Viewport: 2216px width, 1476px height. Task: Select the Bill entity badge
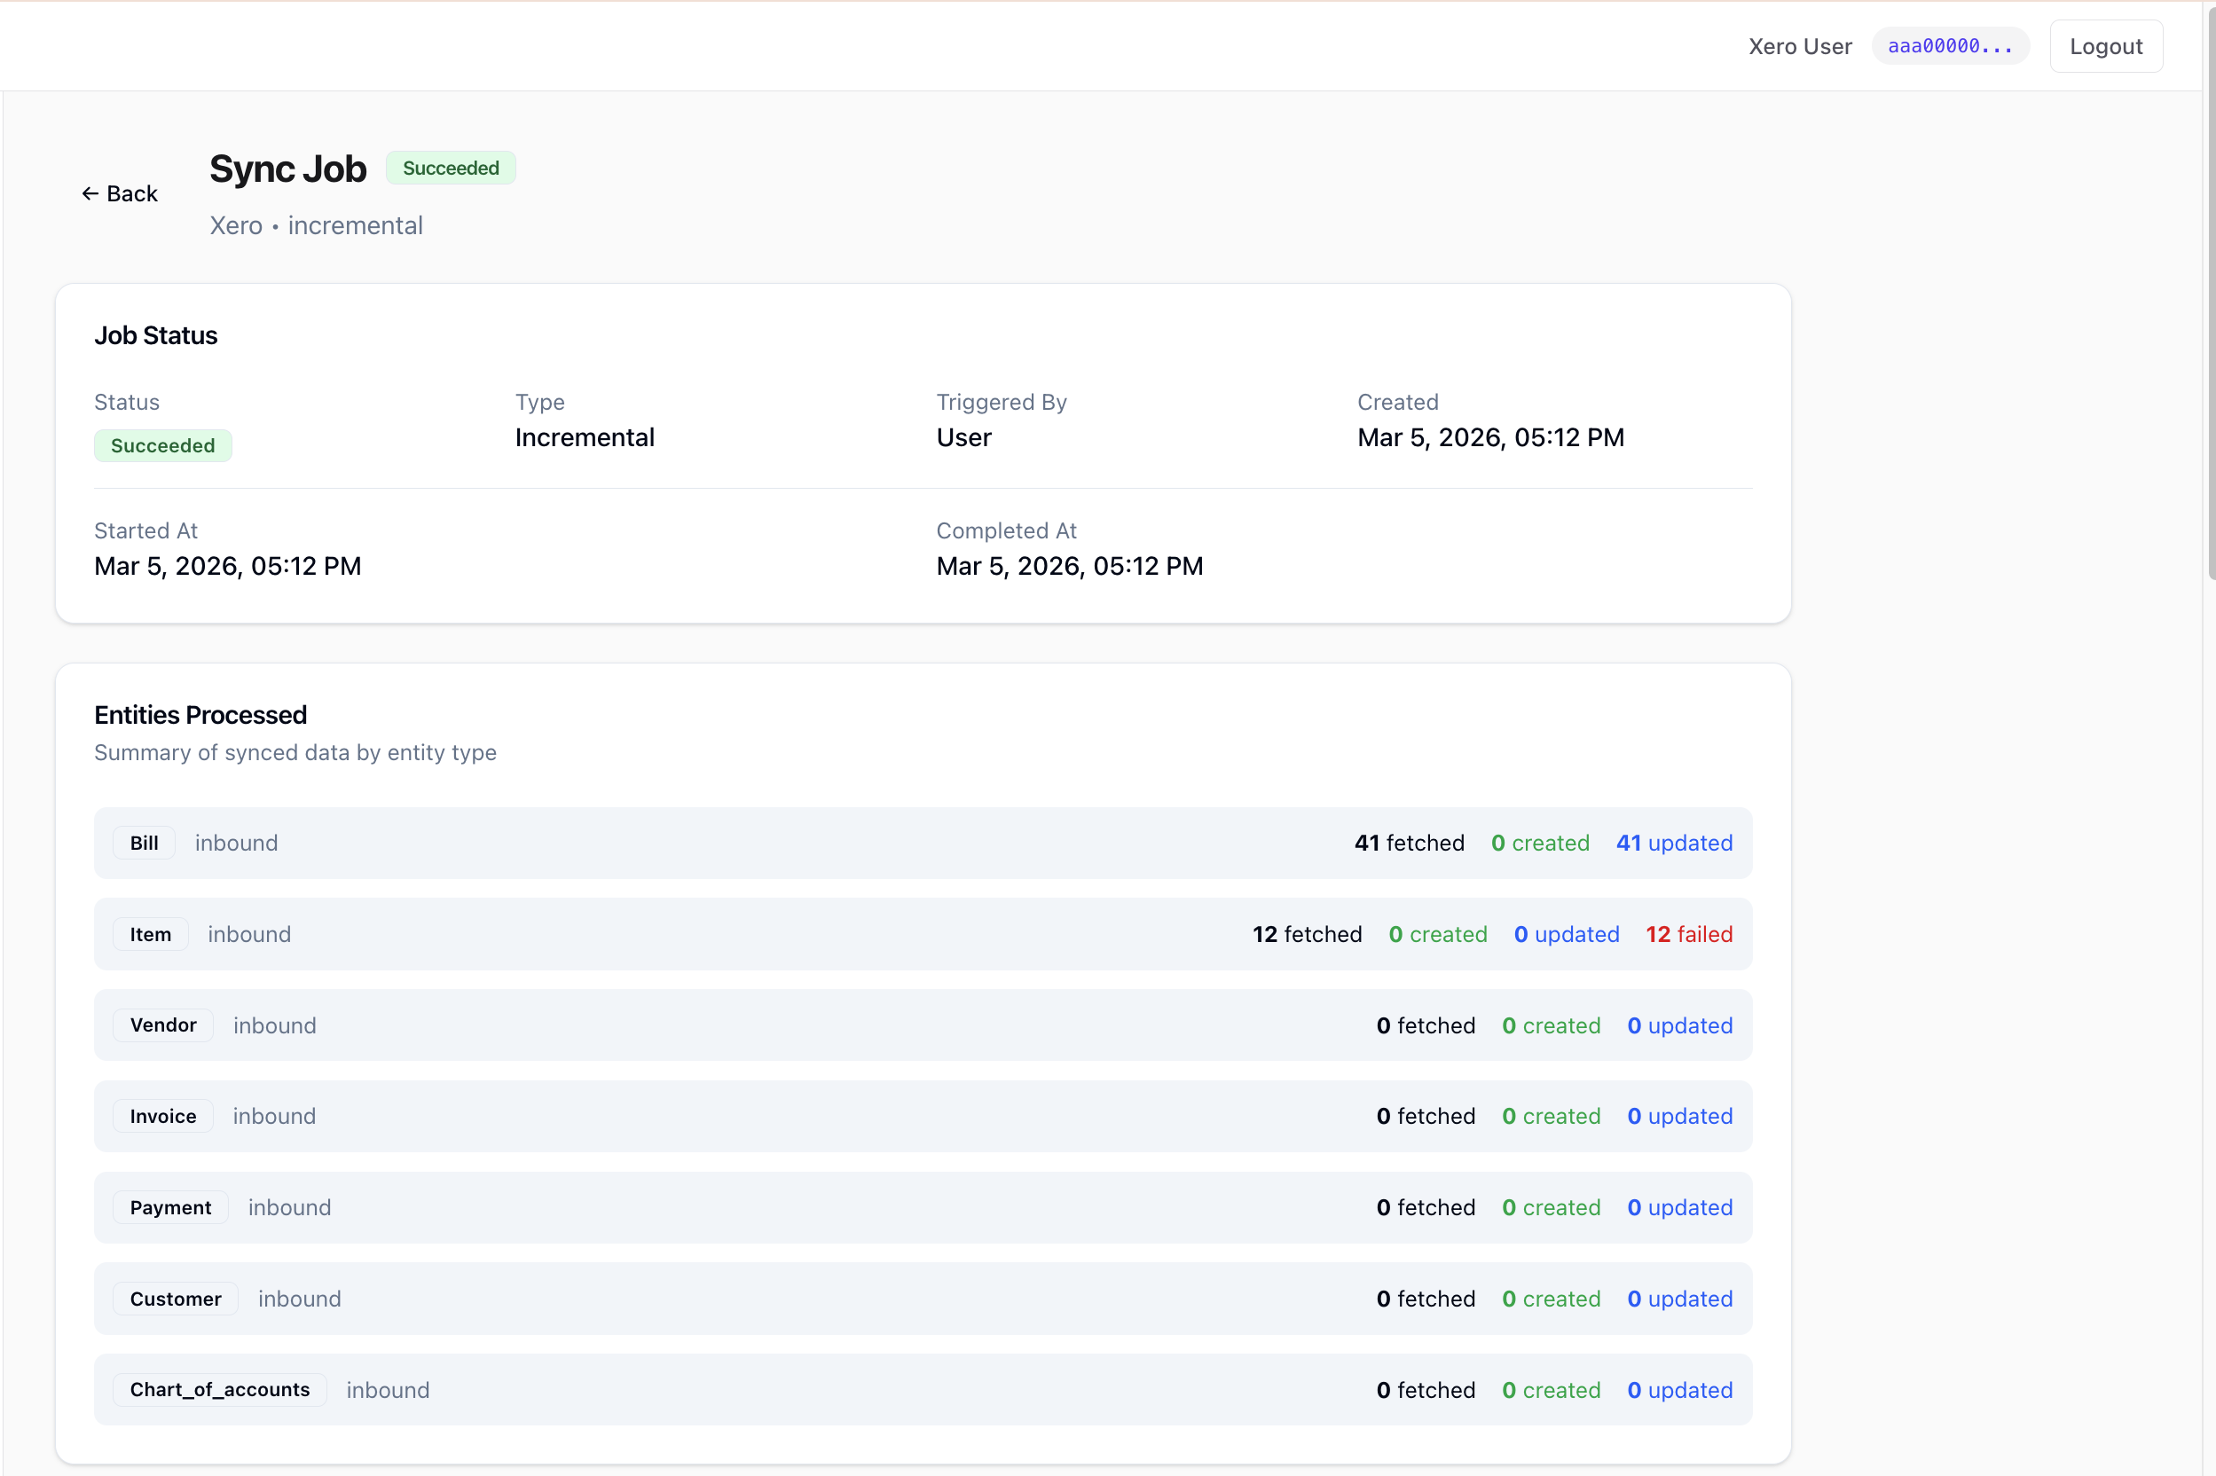(143, 843)
